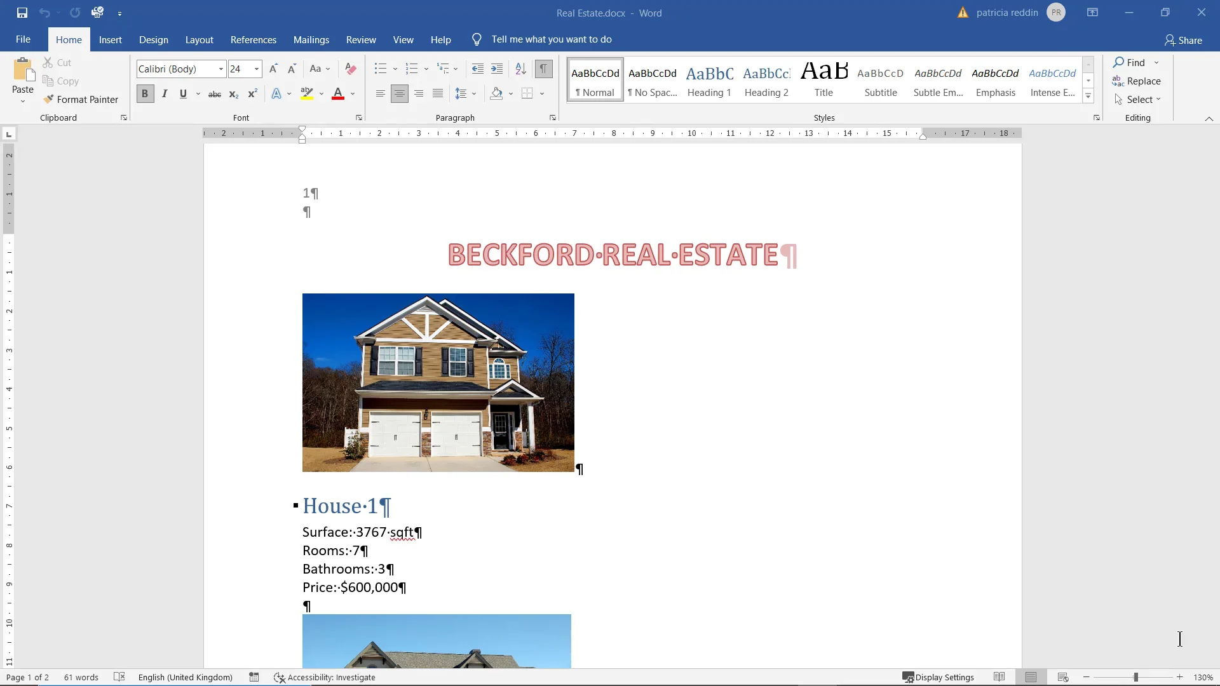Apply the Heading 1 style

click(x=709, y=79)
